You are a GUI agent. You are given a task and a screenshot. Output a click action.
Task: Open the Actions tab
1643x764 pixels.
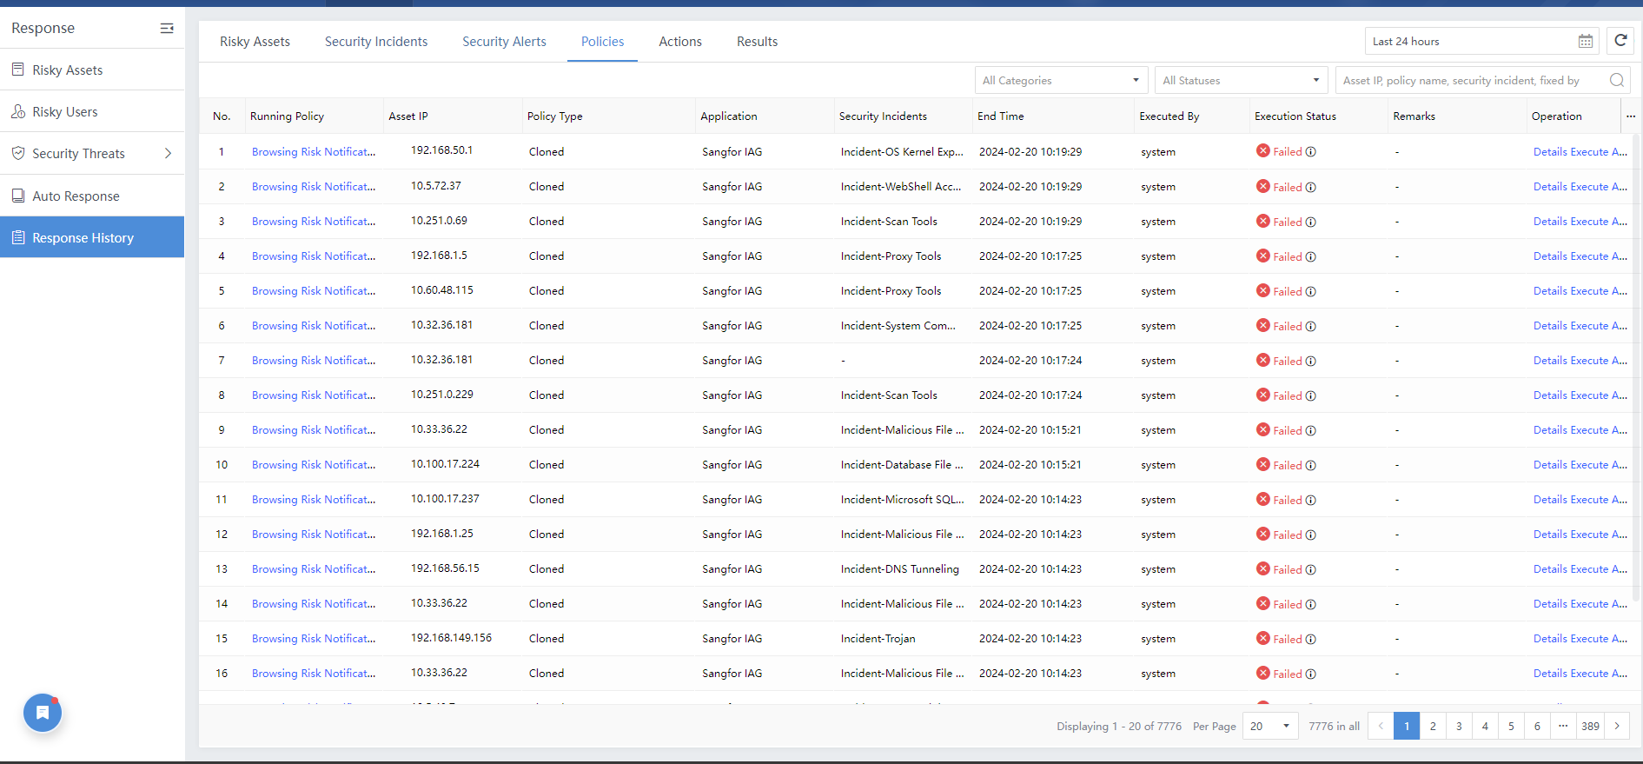coord(679,42)
